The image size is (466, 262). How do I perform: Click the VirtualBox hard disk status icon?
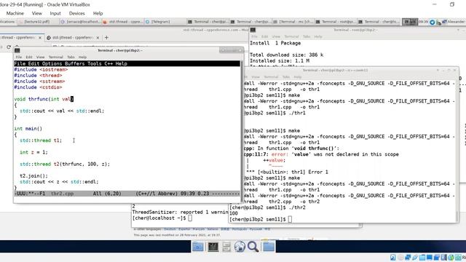pyautogui.click(x=393, y=258)
